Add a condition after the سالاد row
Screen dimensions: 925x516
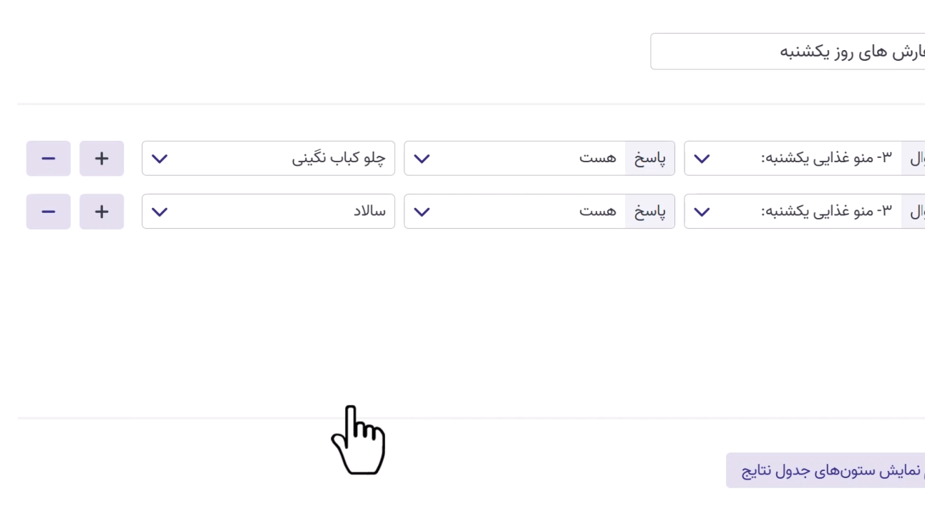point(102,212)
